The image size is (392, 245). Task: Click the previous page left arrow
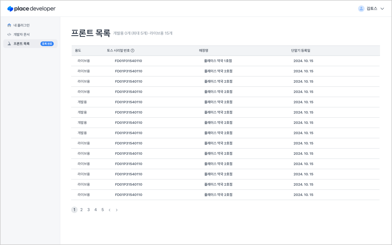pyautogui.click(x=110, y=209)
